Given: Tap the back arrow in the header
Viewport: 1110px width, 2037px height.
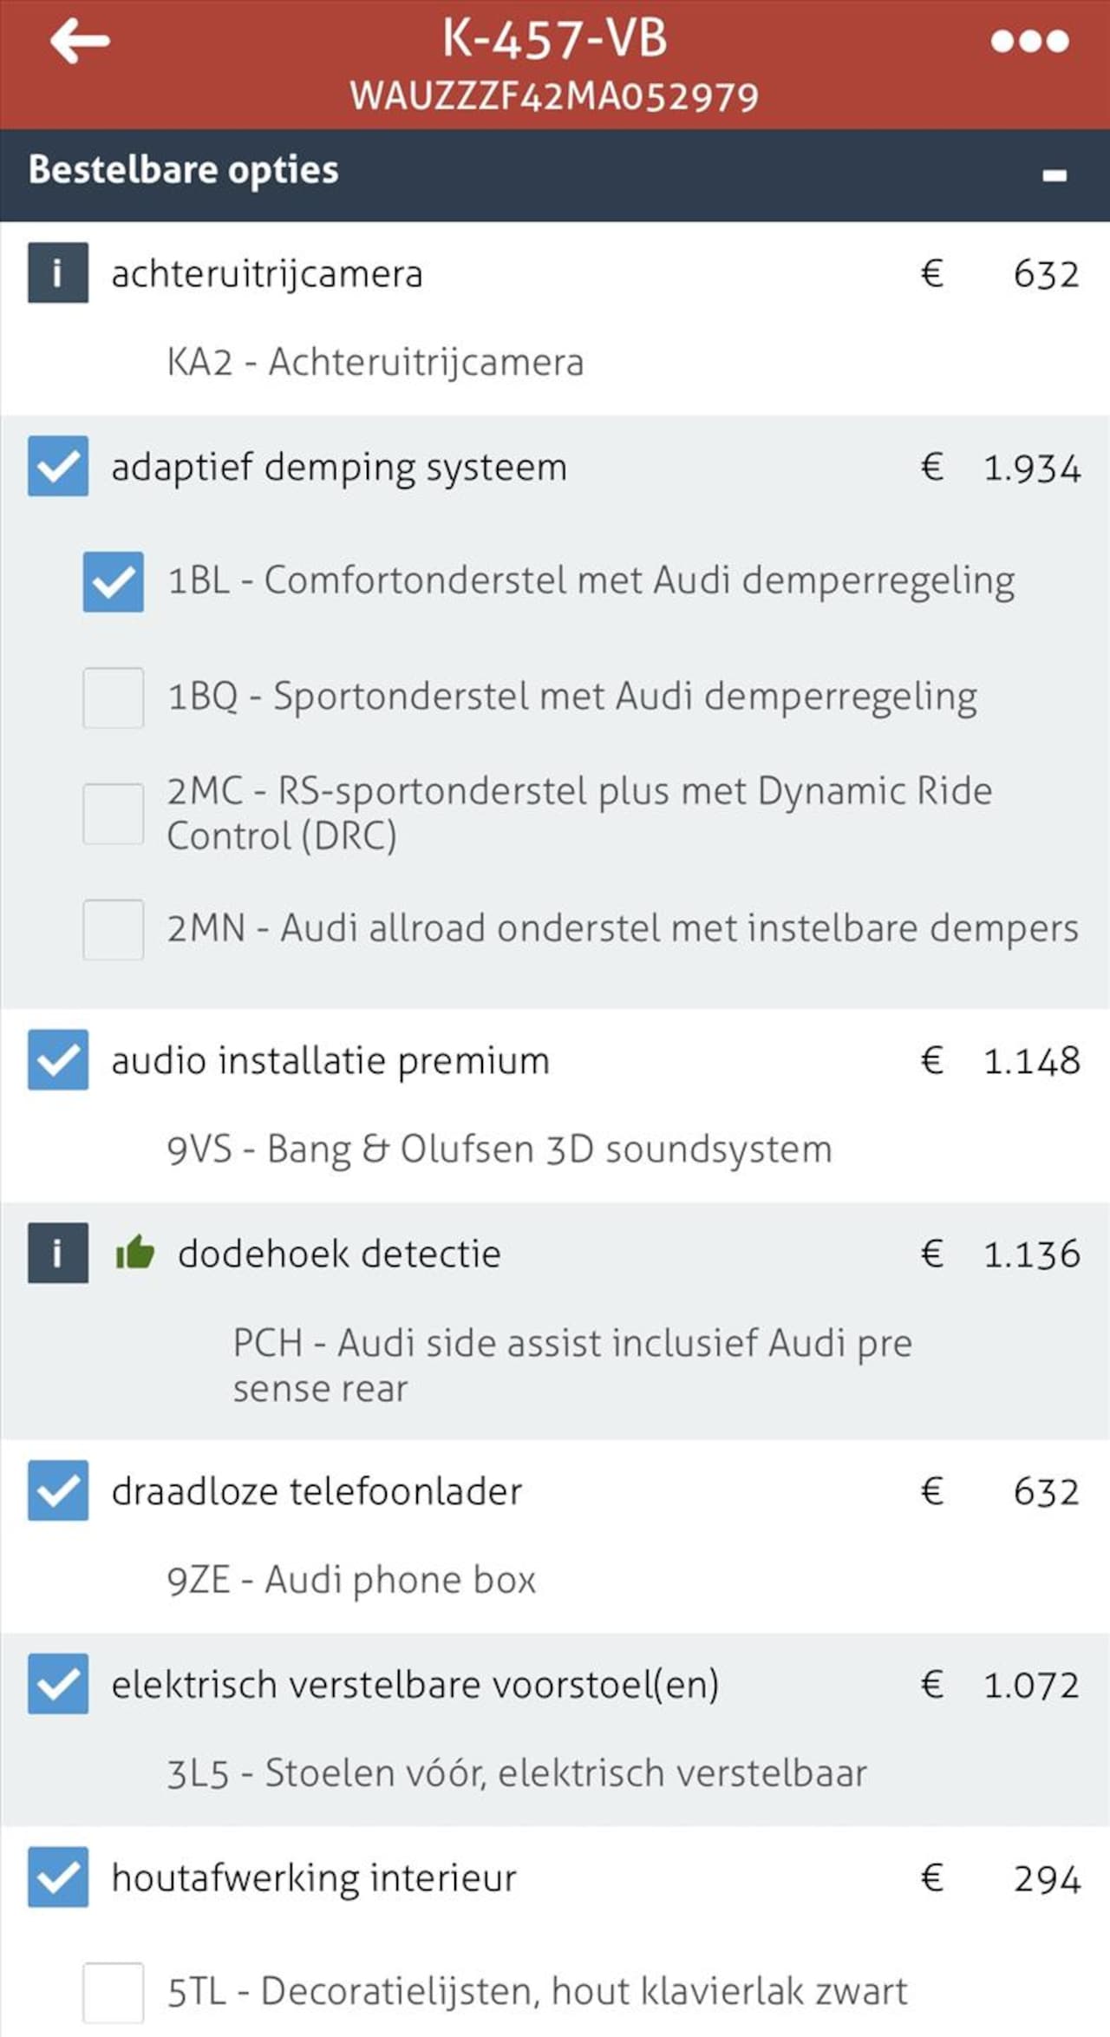Looking at the screenshot, I should [x=80, y=41].
